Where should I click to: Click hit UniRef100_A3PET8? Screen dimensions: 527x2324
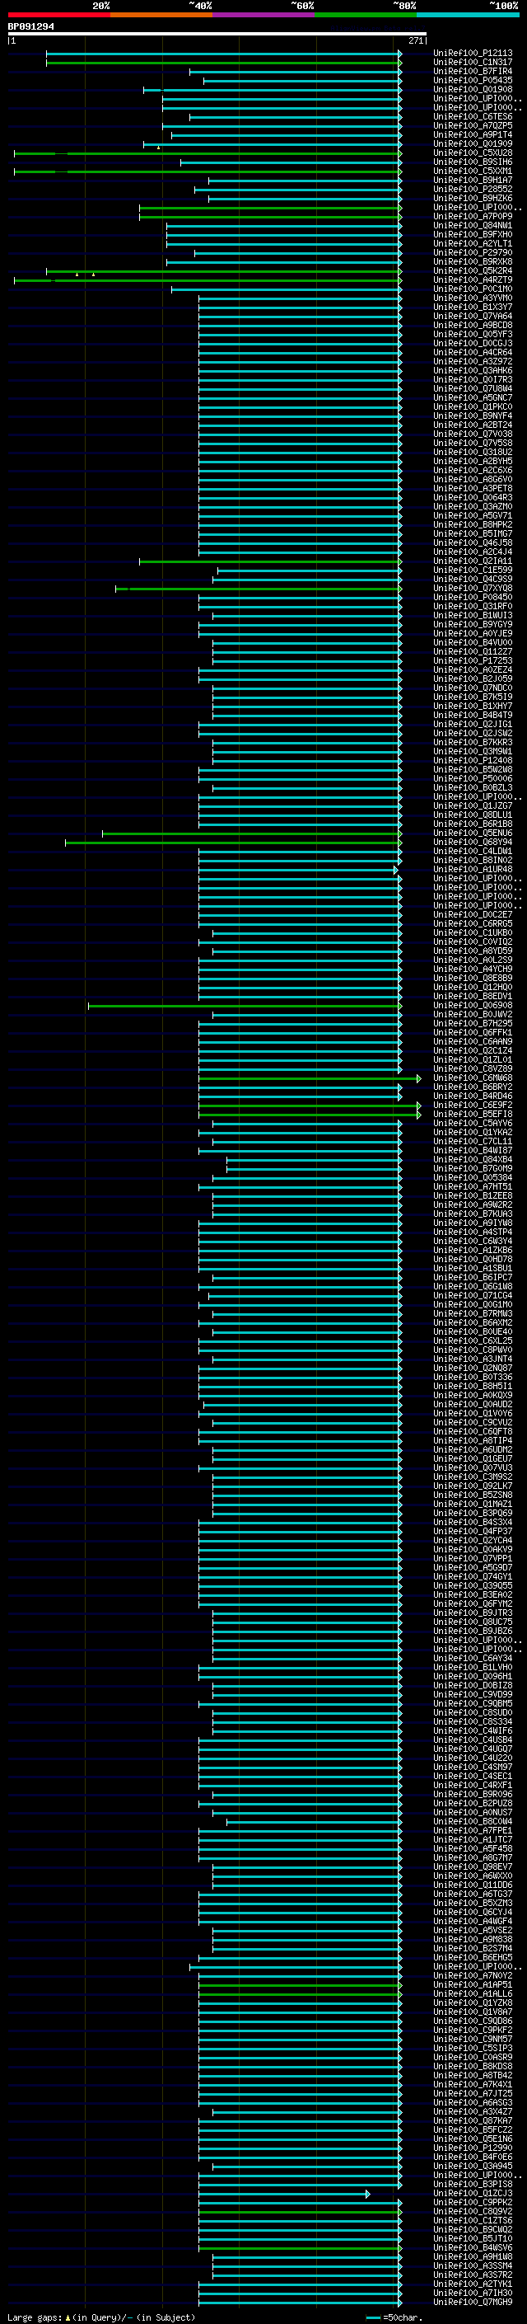473,488
